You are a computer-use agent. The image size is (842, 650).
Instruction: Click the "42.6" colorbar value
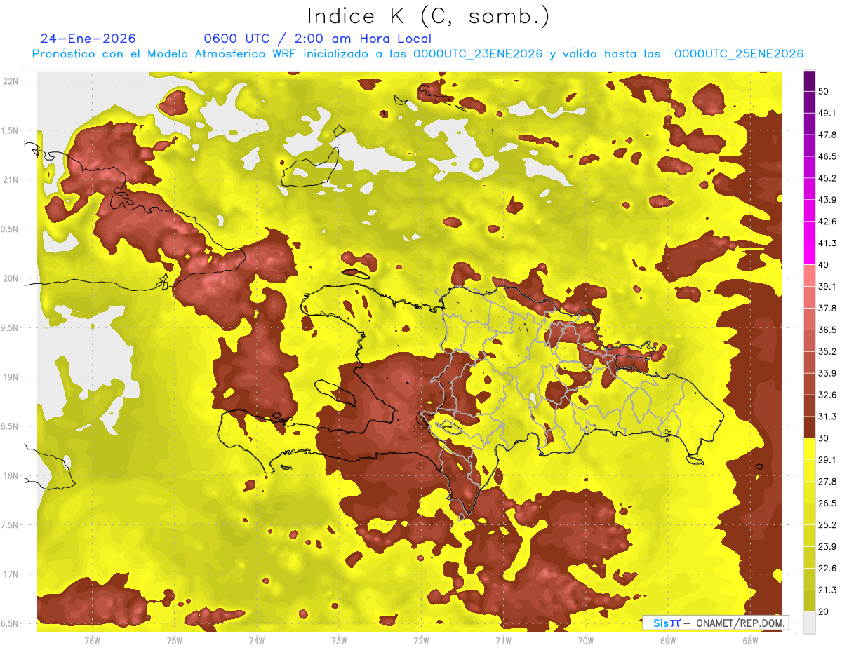827,222
